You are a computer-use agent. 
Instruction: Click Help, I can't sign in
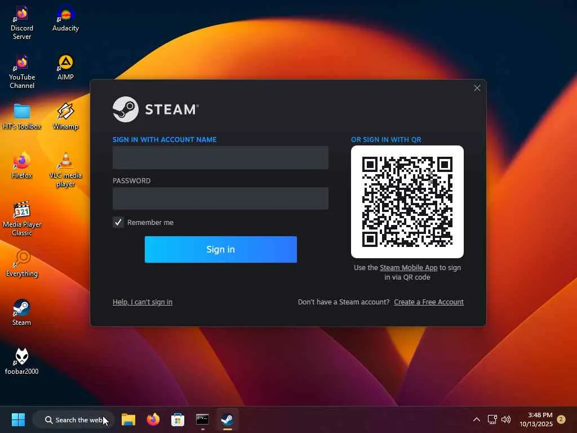coord(143,302)
